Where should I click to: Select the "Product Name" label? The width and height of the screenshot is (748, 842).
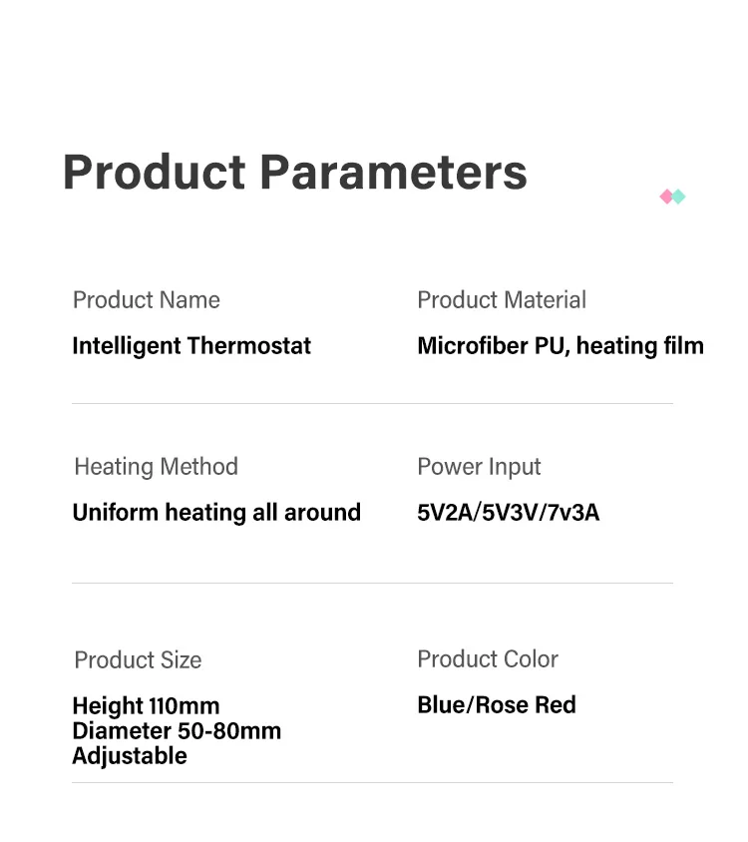click(147, 300)
